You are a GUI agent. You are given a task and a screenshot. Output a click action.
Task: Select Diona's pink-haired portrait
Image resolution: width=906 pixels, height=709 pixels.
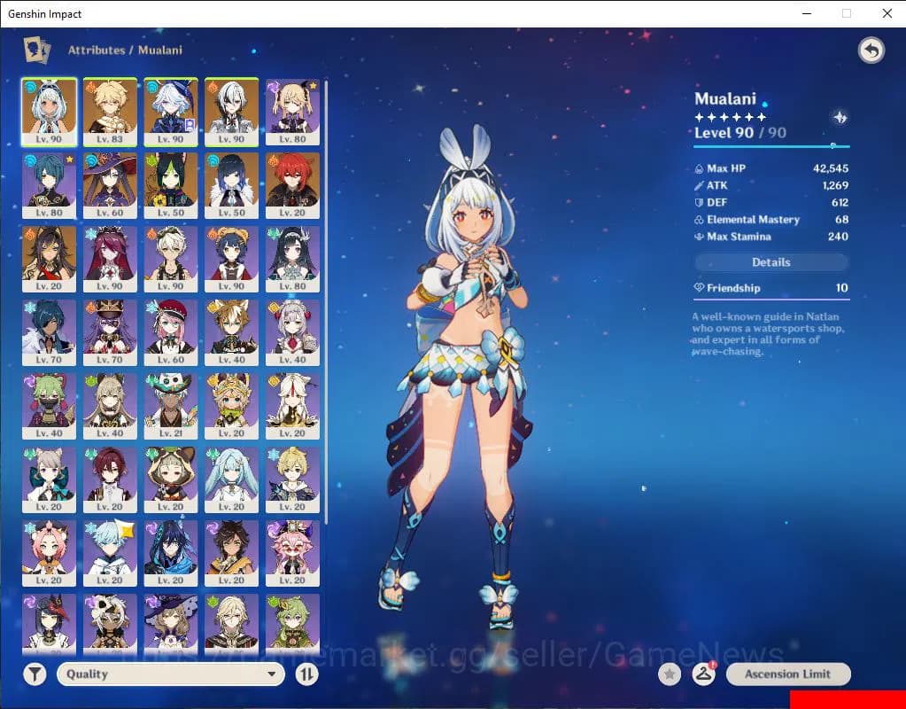tap(49, 553)
